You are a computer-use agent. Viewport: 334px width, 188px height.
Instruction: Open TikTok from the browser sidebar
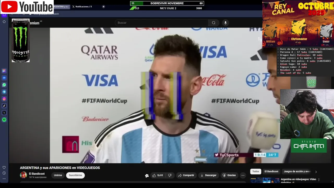(4, 106)
